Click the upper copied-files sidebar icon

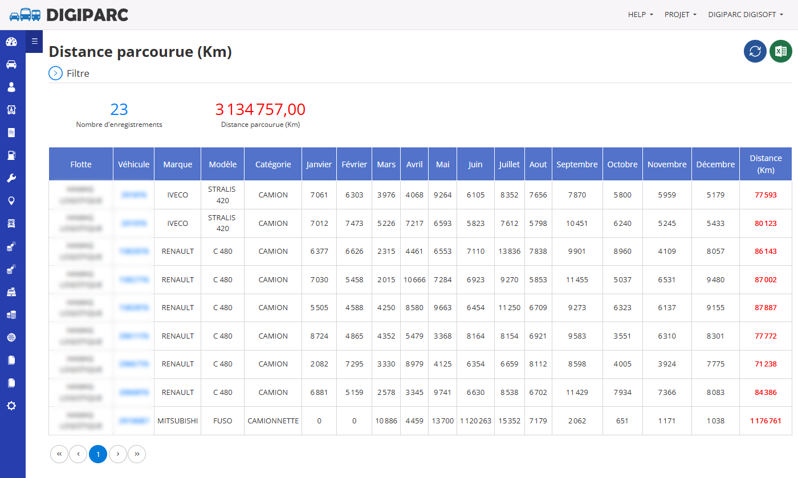(11, 360)
